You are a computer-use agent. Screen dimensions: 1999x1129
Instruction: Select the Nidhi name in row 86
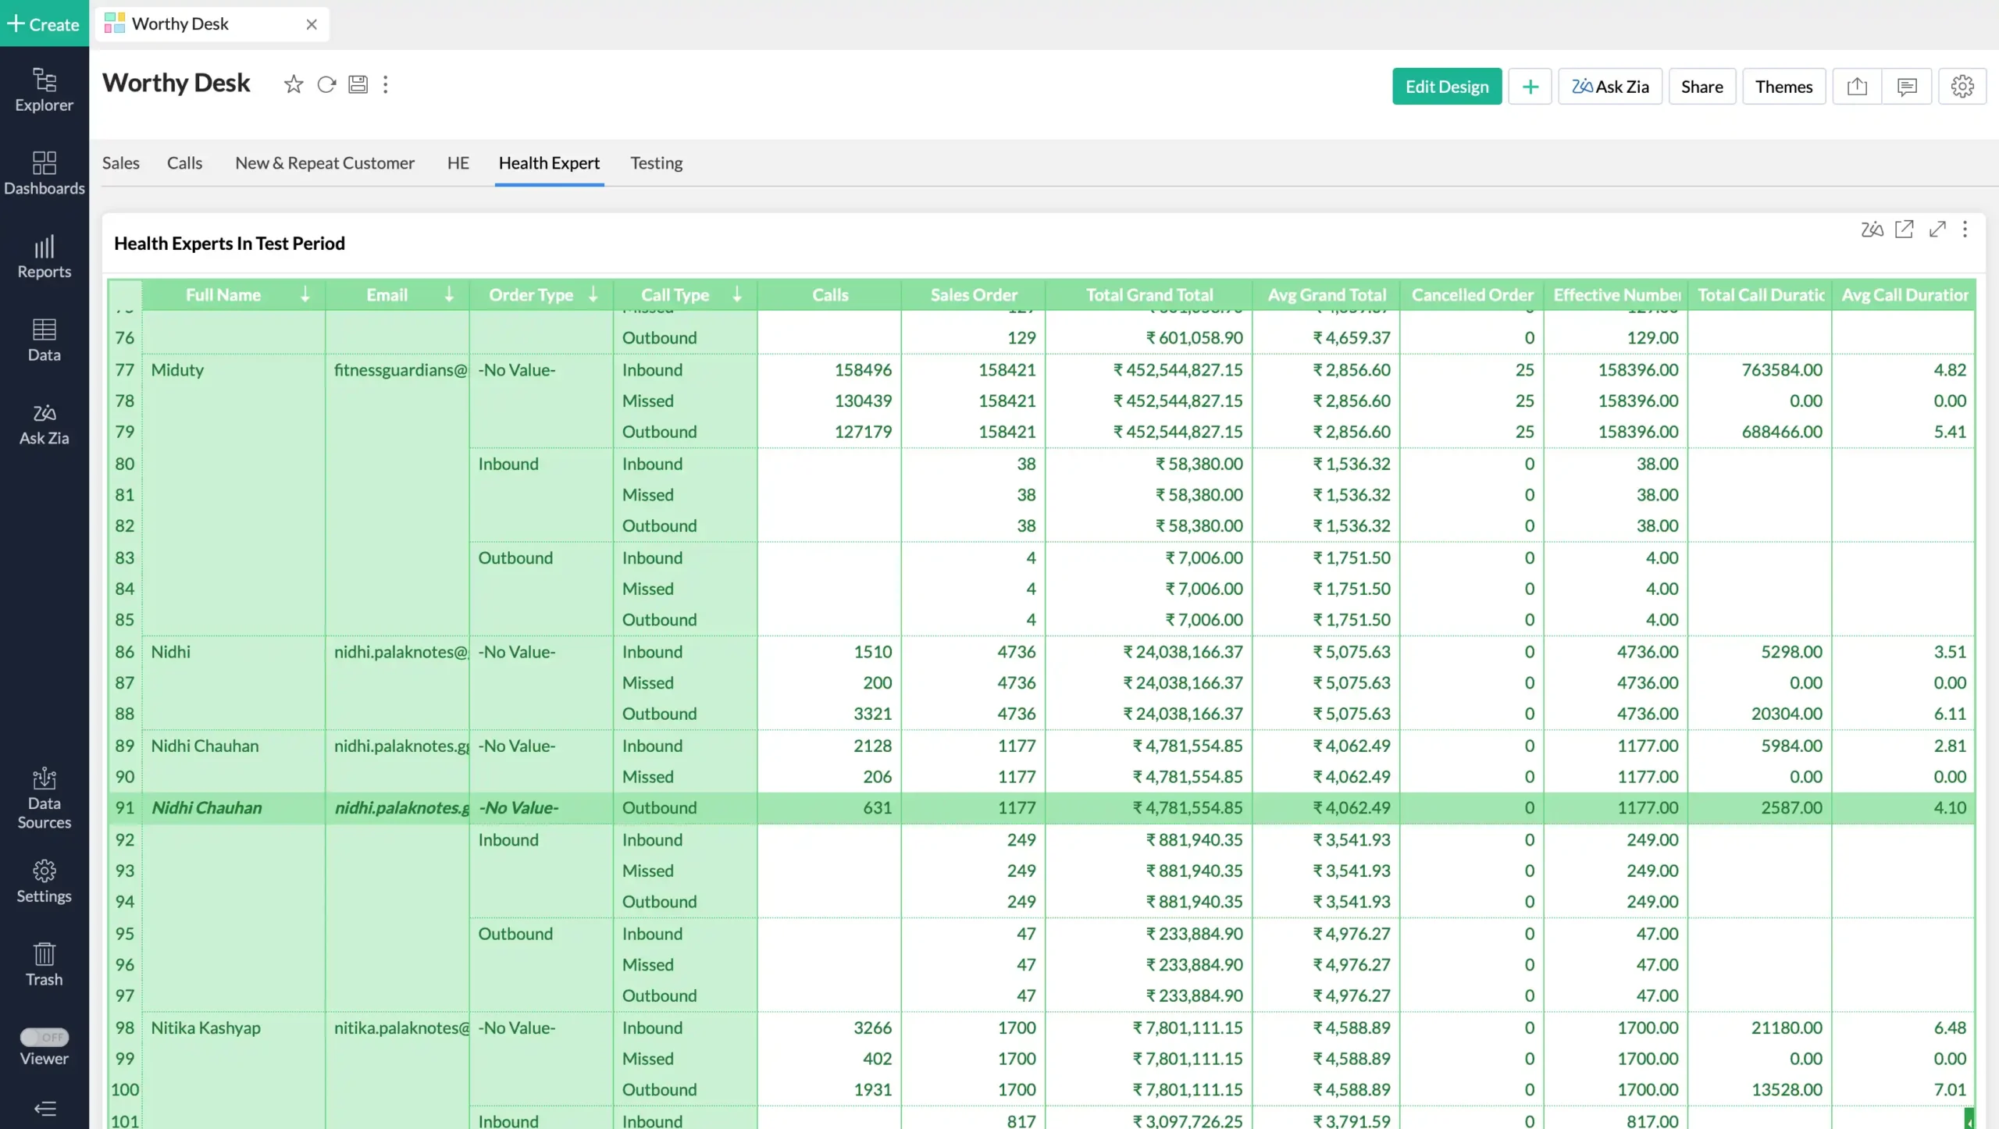click(x=170, y=651)
